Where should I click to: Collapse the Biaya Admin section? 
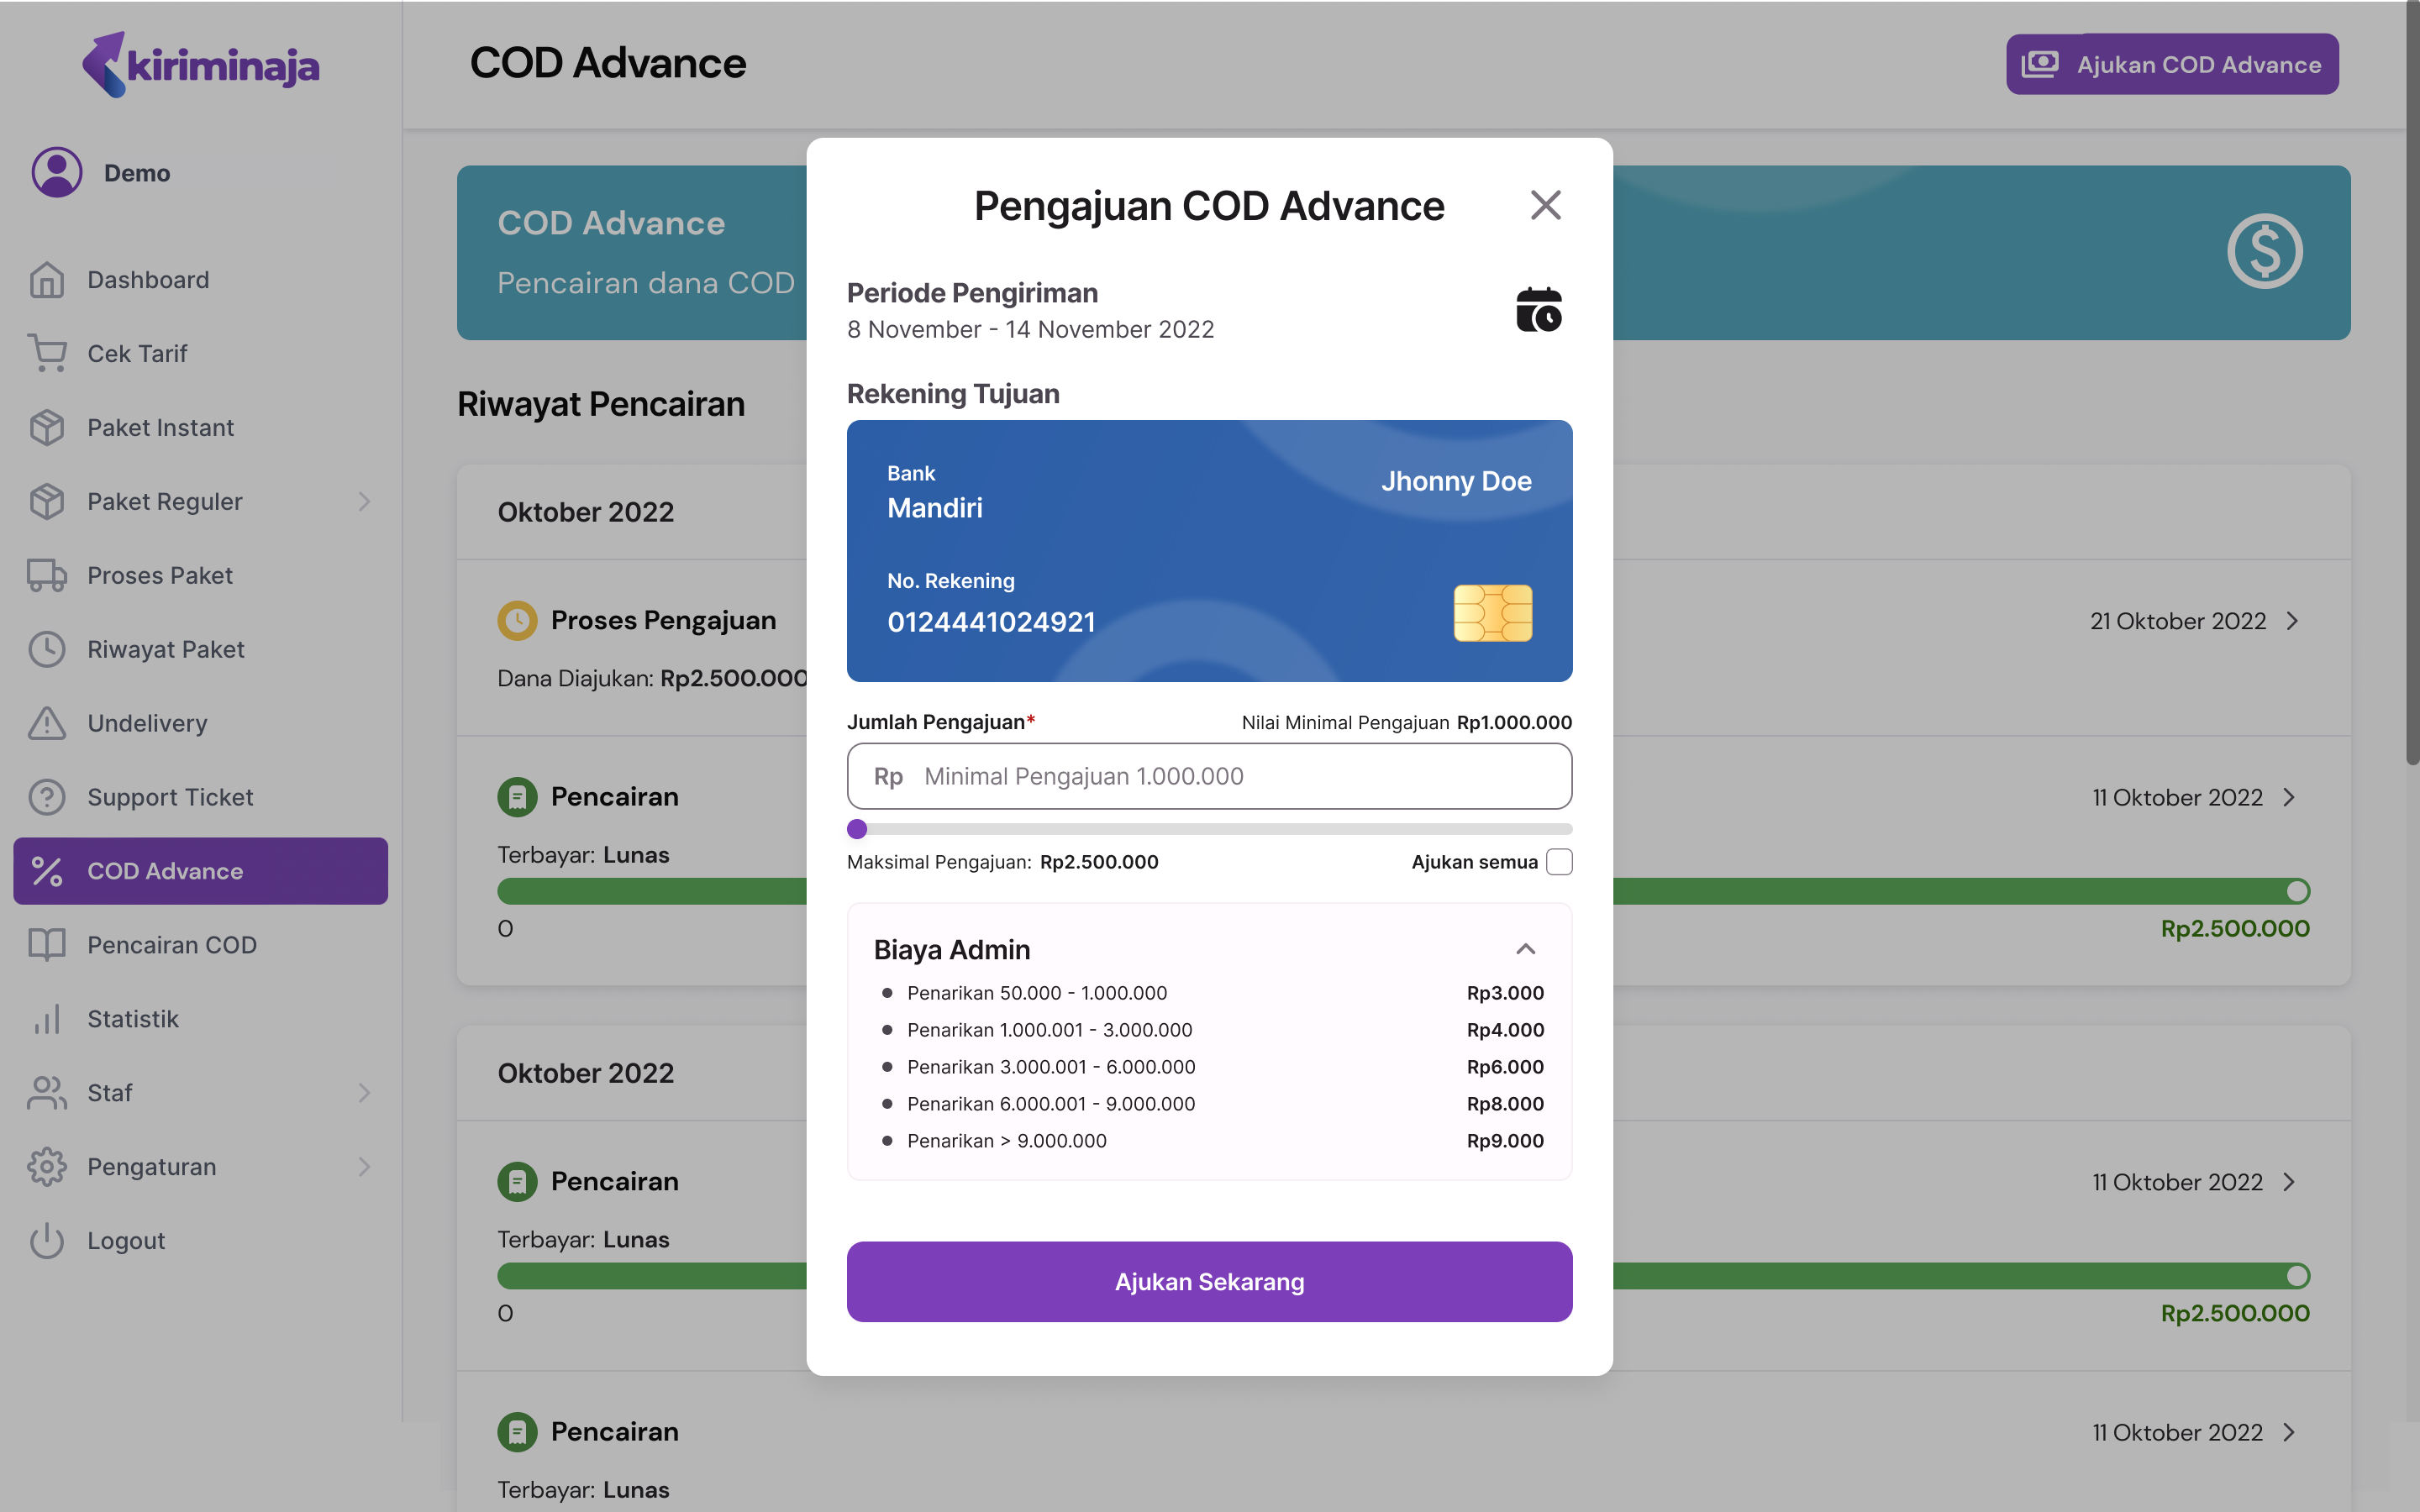pyautogui.click(x=1525, y=949)
